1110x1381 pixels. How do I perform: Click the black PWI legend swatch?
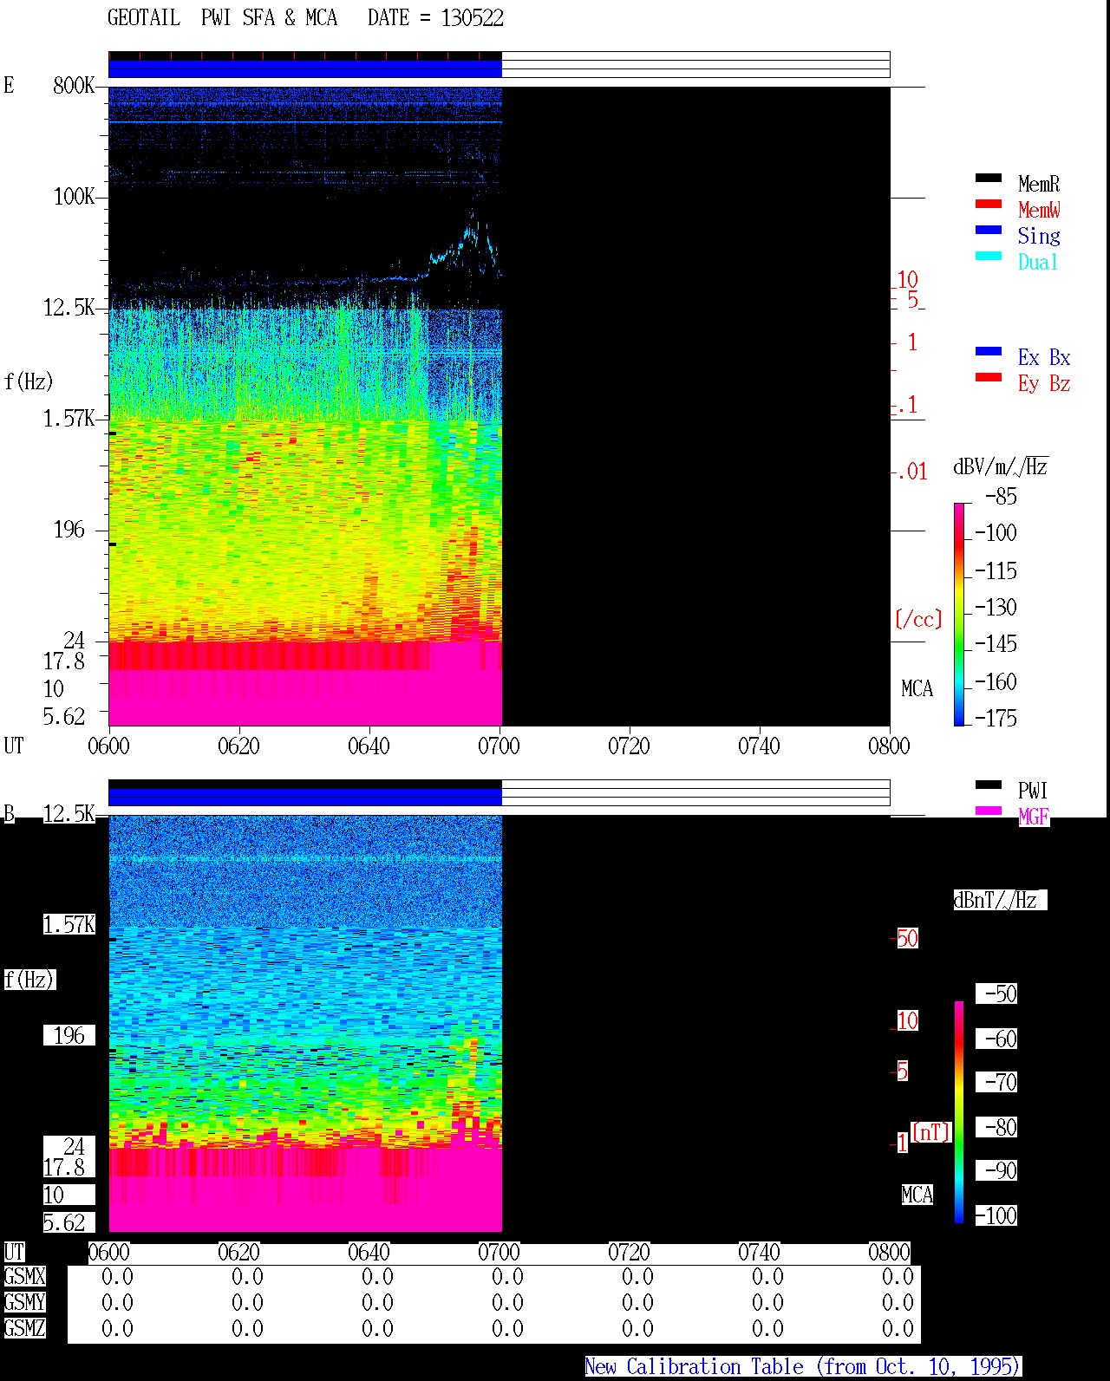pos(988,785)
